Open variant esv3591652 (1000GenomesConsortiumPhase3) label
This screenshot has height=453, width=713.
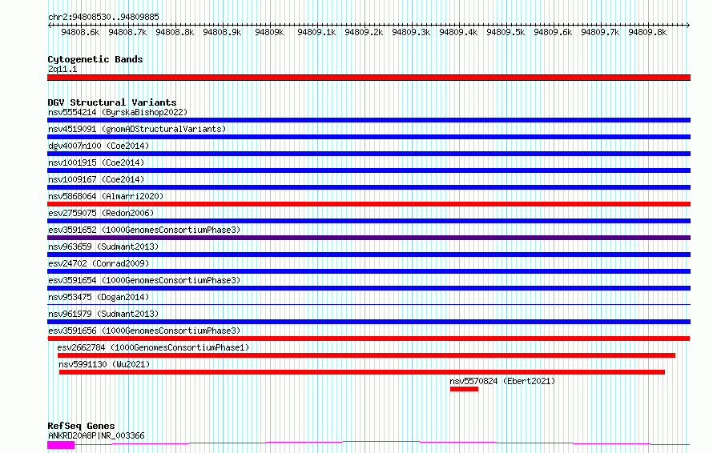click(144, 230)
